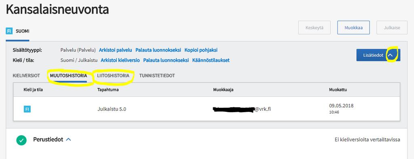Click the FI language badge beside SUOMI

[9, 31]
